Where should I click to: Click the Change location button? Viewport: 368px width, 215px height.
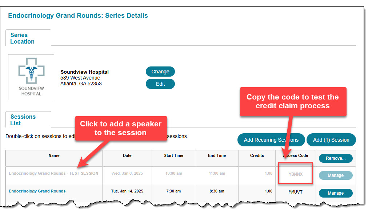click(160, 72)
